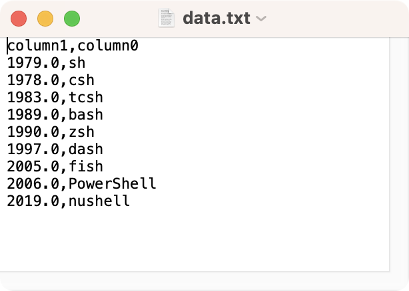Place cursor in the column1,column0 header line

coord(72,47)
